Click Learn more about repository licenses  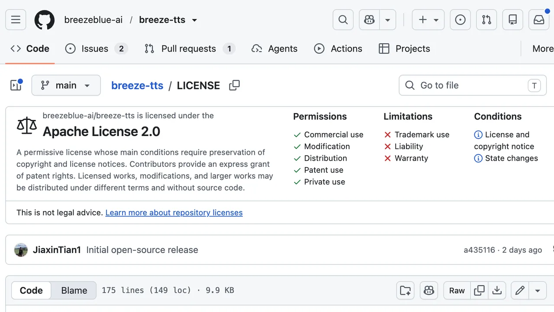tap(174, 213)
